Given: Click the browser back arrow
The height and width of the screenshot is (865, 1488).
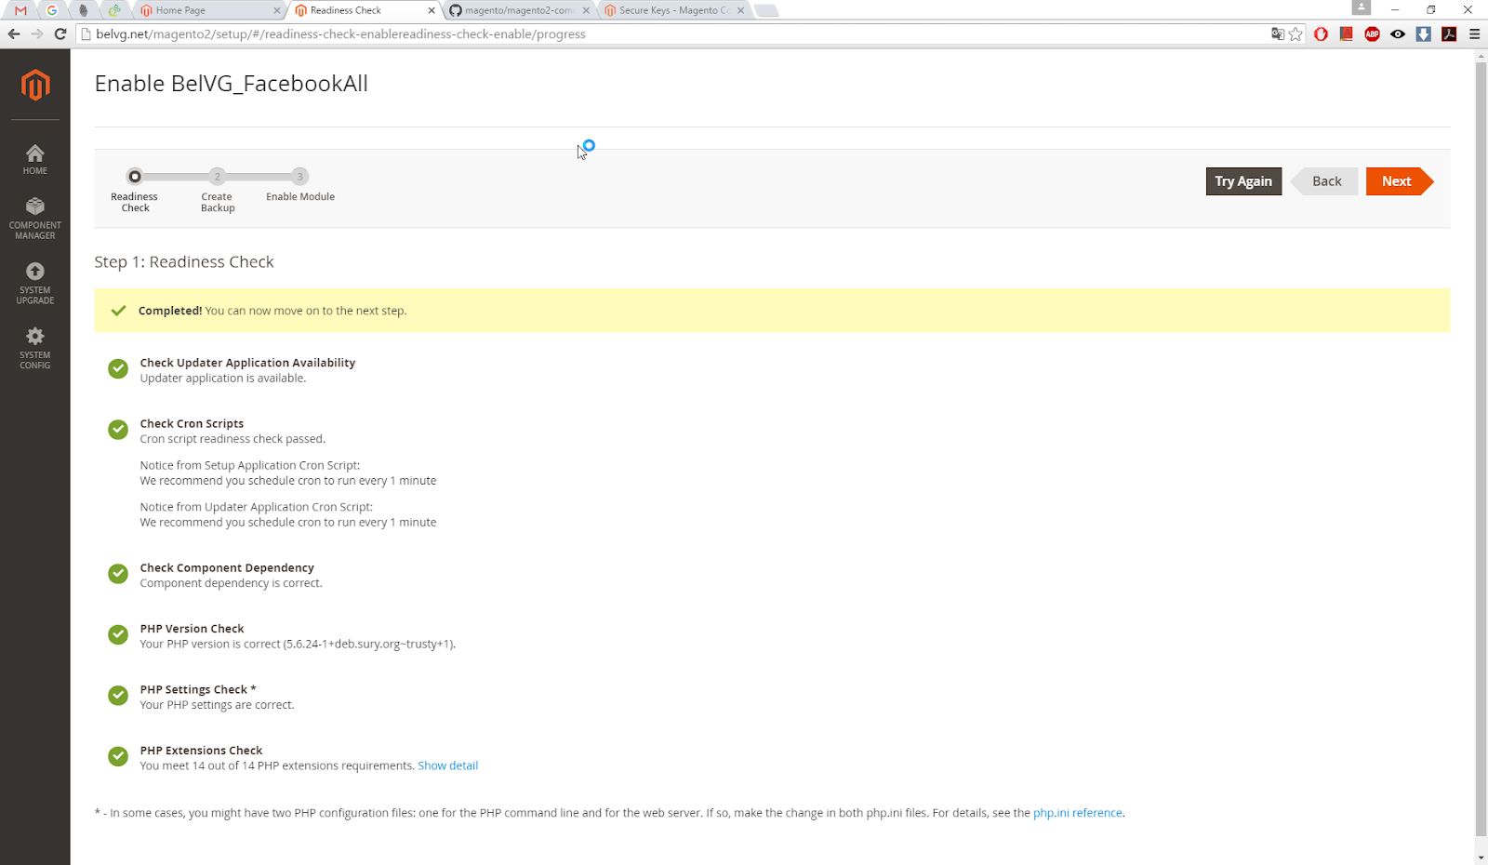Looking at the screenshot, I should [x=14, y=34].
